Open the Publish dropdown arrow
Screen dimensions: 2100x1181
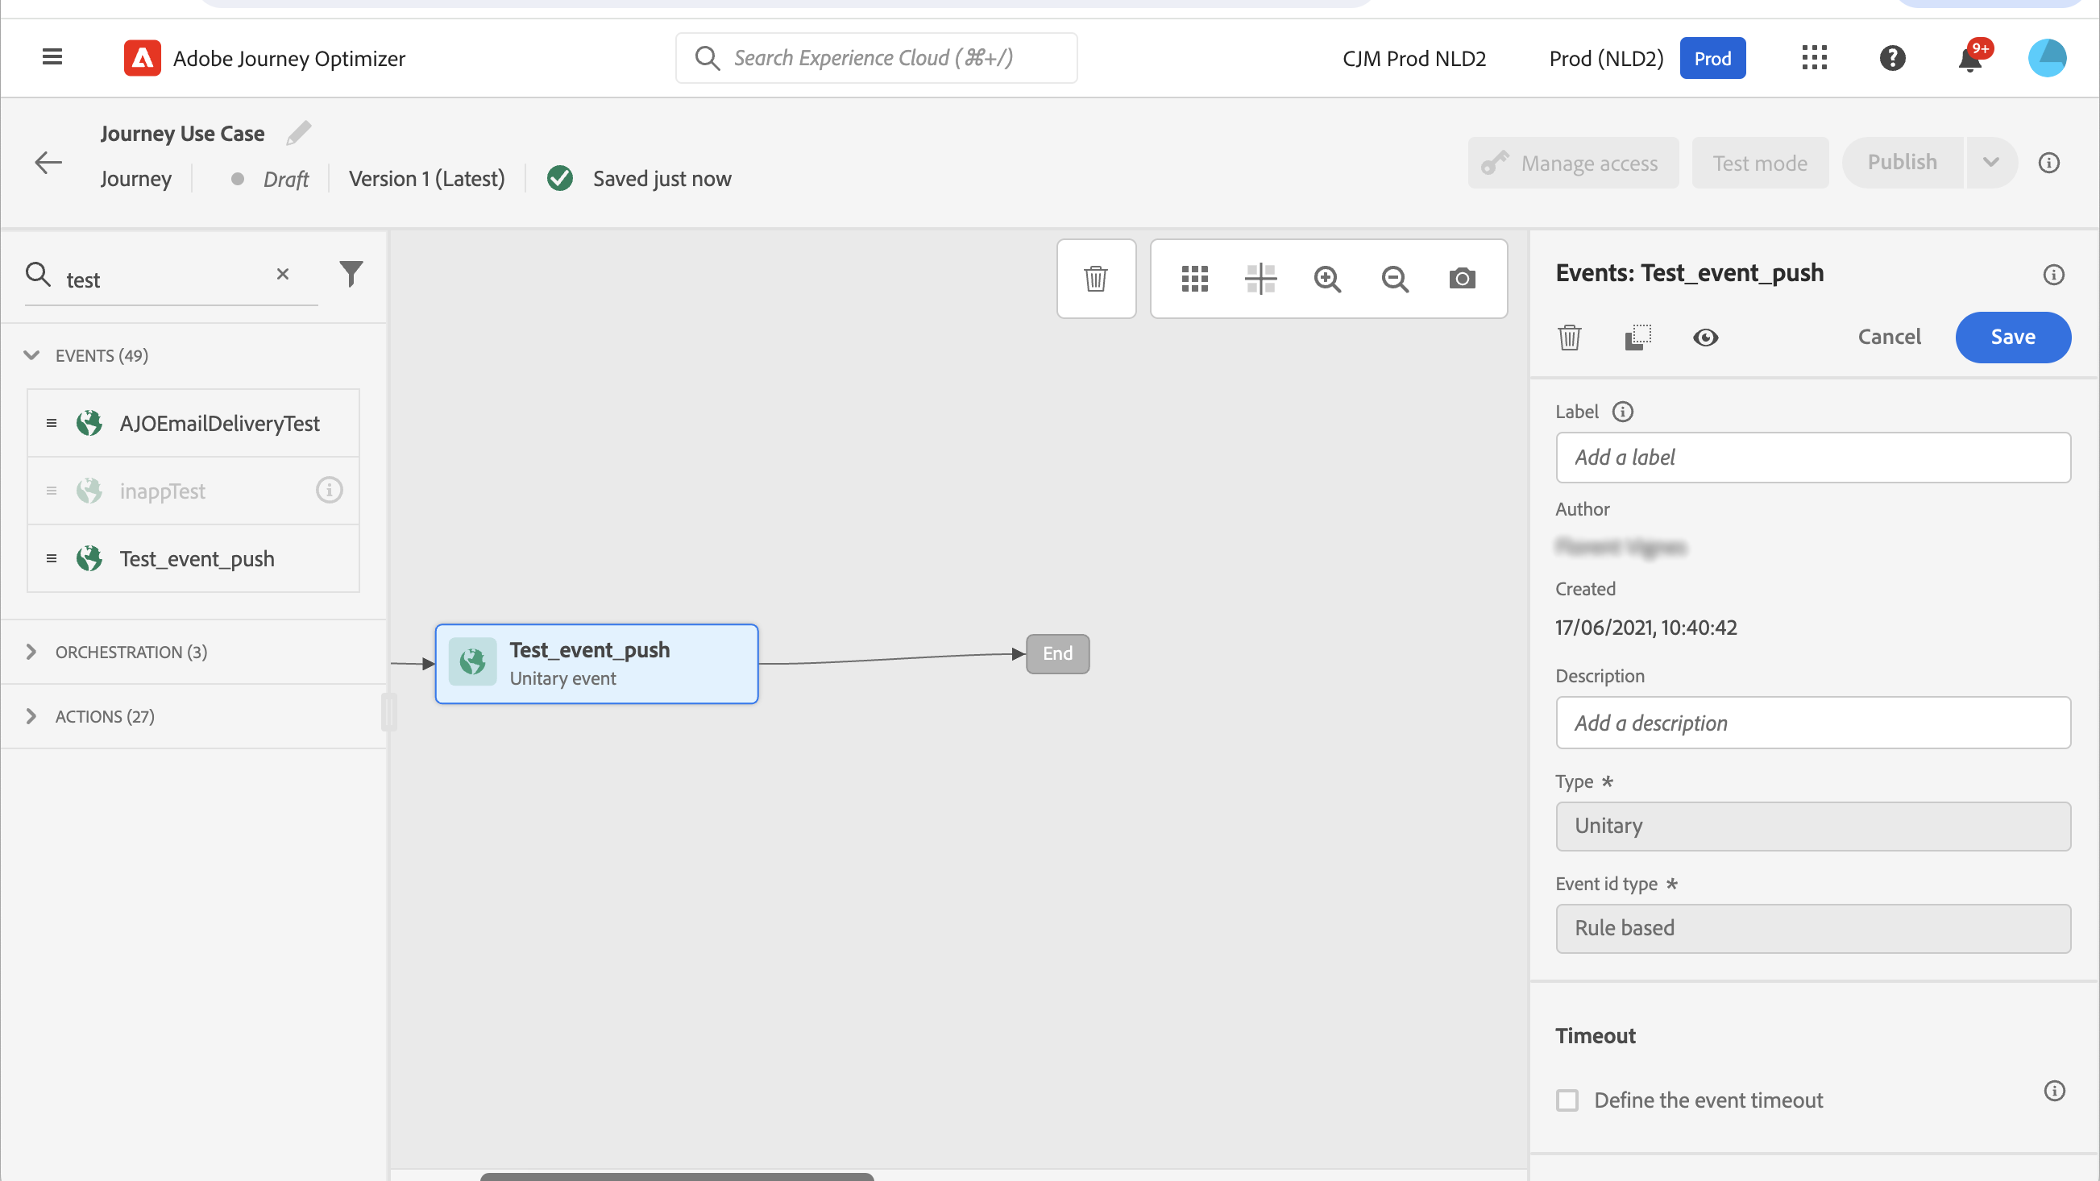coord(1990,162)
